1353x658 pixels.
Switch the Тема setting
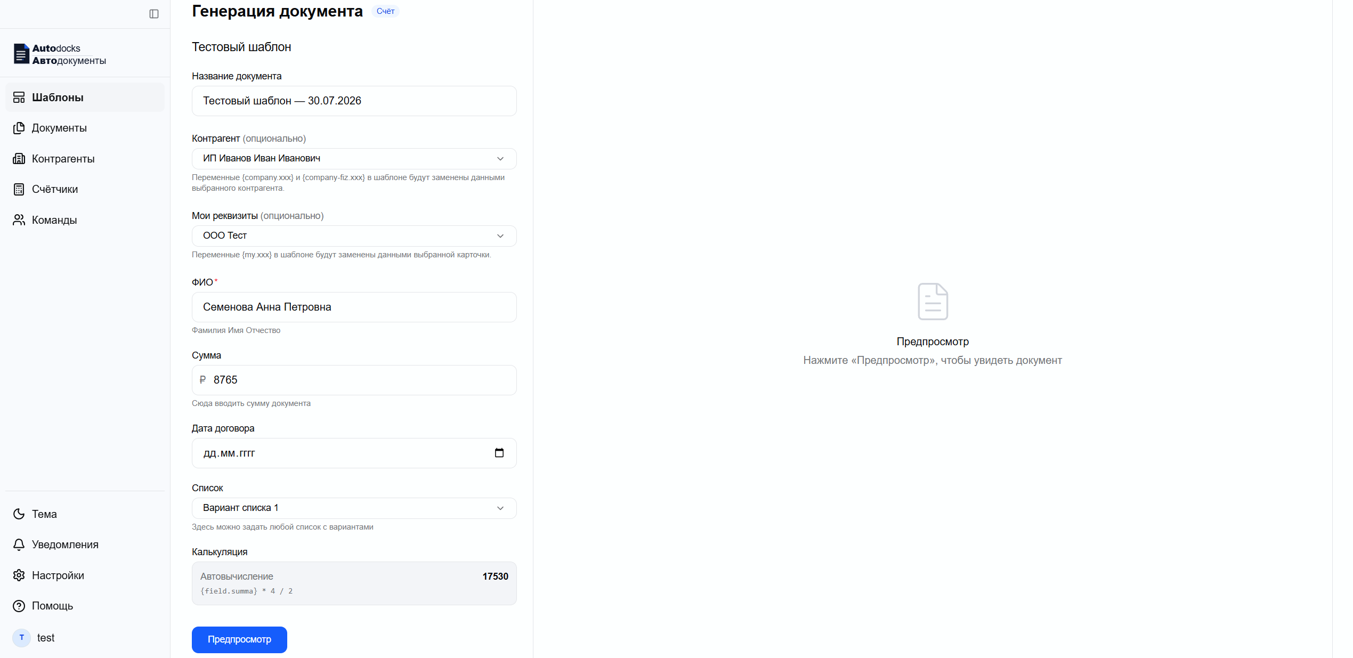click(85, 514)
